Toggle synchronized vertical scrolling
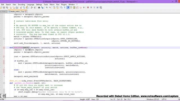Image resolution: width=180 pixels, height=101 pixels. pyautogui.click(x=54, y=8)
